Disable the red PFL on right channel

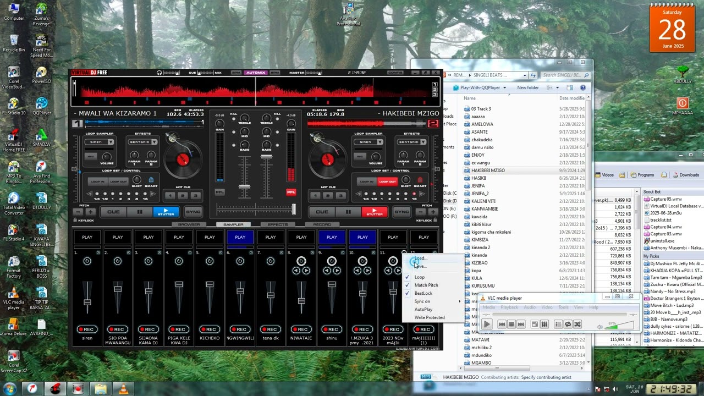[291, 192]
